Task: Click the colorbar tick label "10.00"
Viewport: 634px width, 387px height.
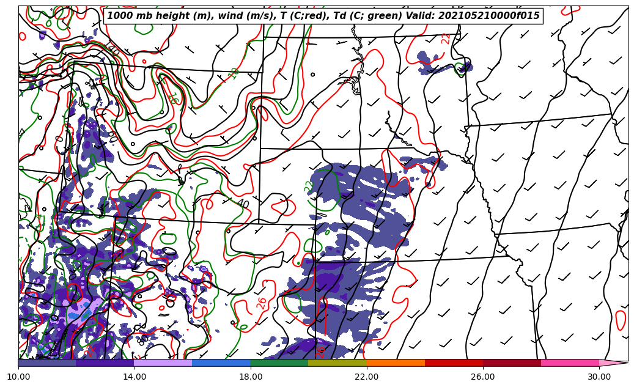Action: (18, 377)
